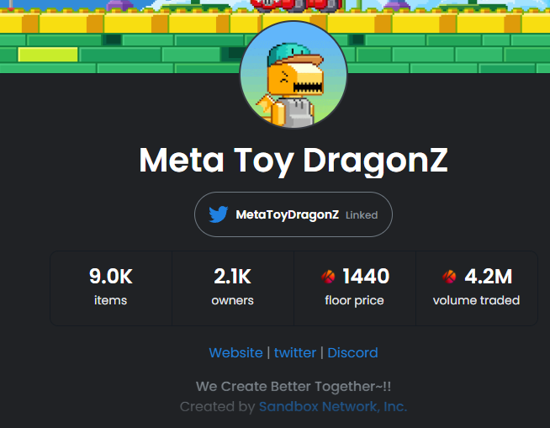Open the pixel dragon avatar image
This screenshot has width=550, height=428.
[294, 75]
